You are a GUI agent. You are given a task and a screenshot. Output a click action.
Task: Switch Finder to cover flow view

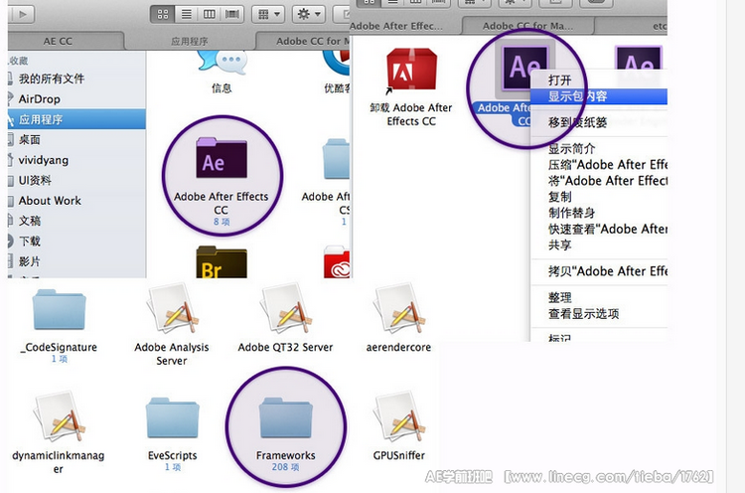tap(231, 14)
